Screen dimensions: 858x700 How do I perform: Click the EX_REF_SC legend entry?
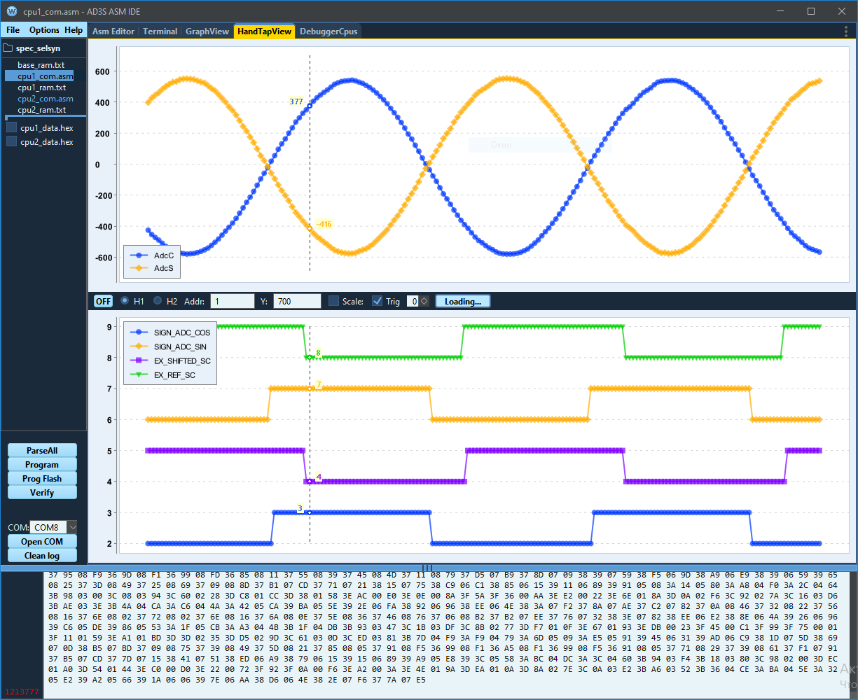click(x=163, y=375)
